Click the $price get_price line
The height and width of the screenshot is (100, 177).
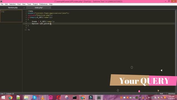[x=41, y=24]
